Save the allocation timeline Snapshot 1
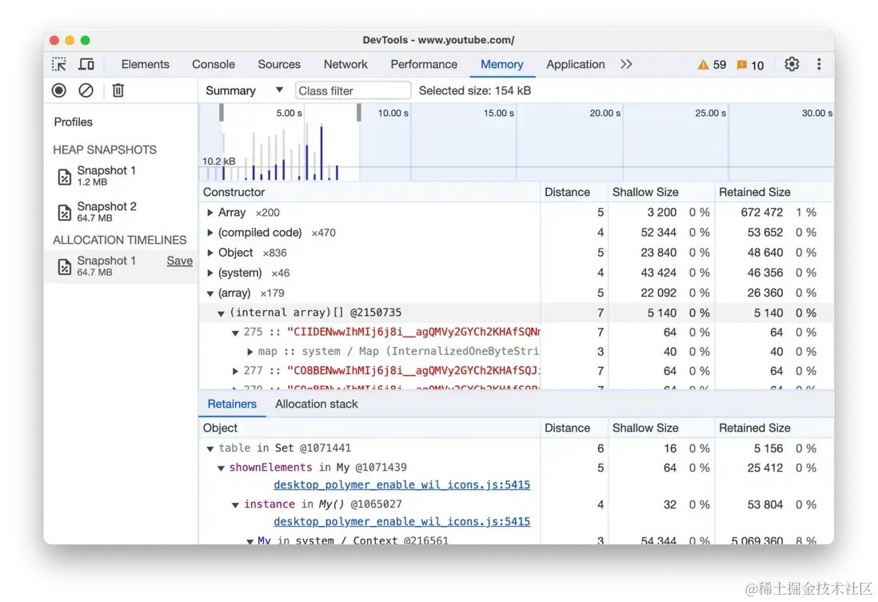The height and width of the screenshot is (602, 878). coord(179,261)
